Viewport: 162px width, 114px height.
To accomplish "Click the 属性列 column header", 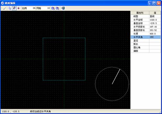I will tap(140, 13).
